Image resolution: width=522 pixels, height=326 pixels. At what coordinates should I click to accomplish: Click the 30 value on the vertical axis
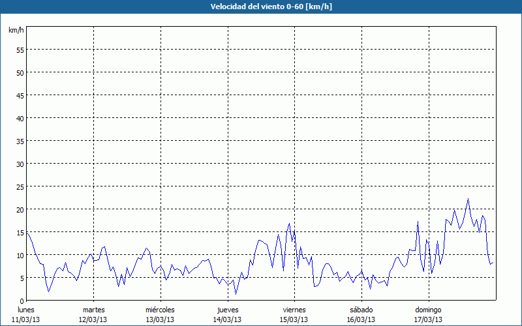pos(20,164)
